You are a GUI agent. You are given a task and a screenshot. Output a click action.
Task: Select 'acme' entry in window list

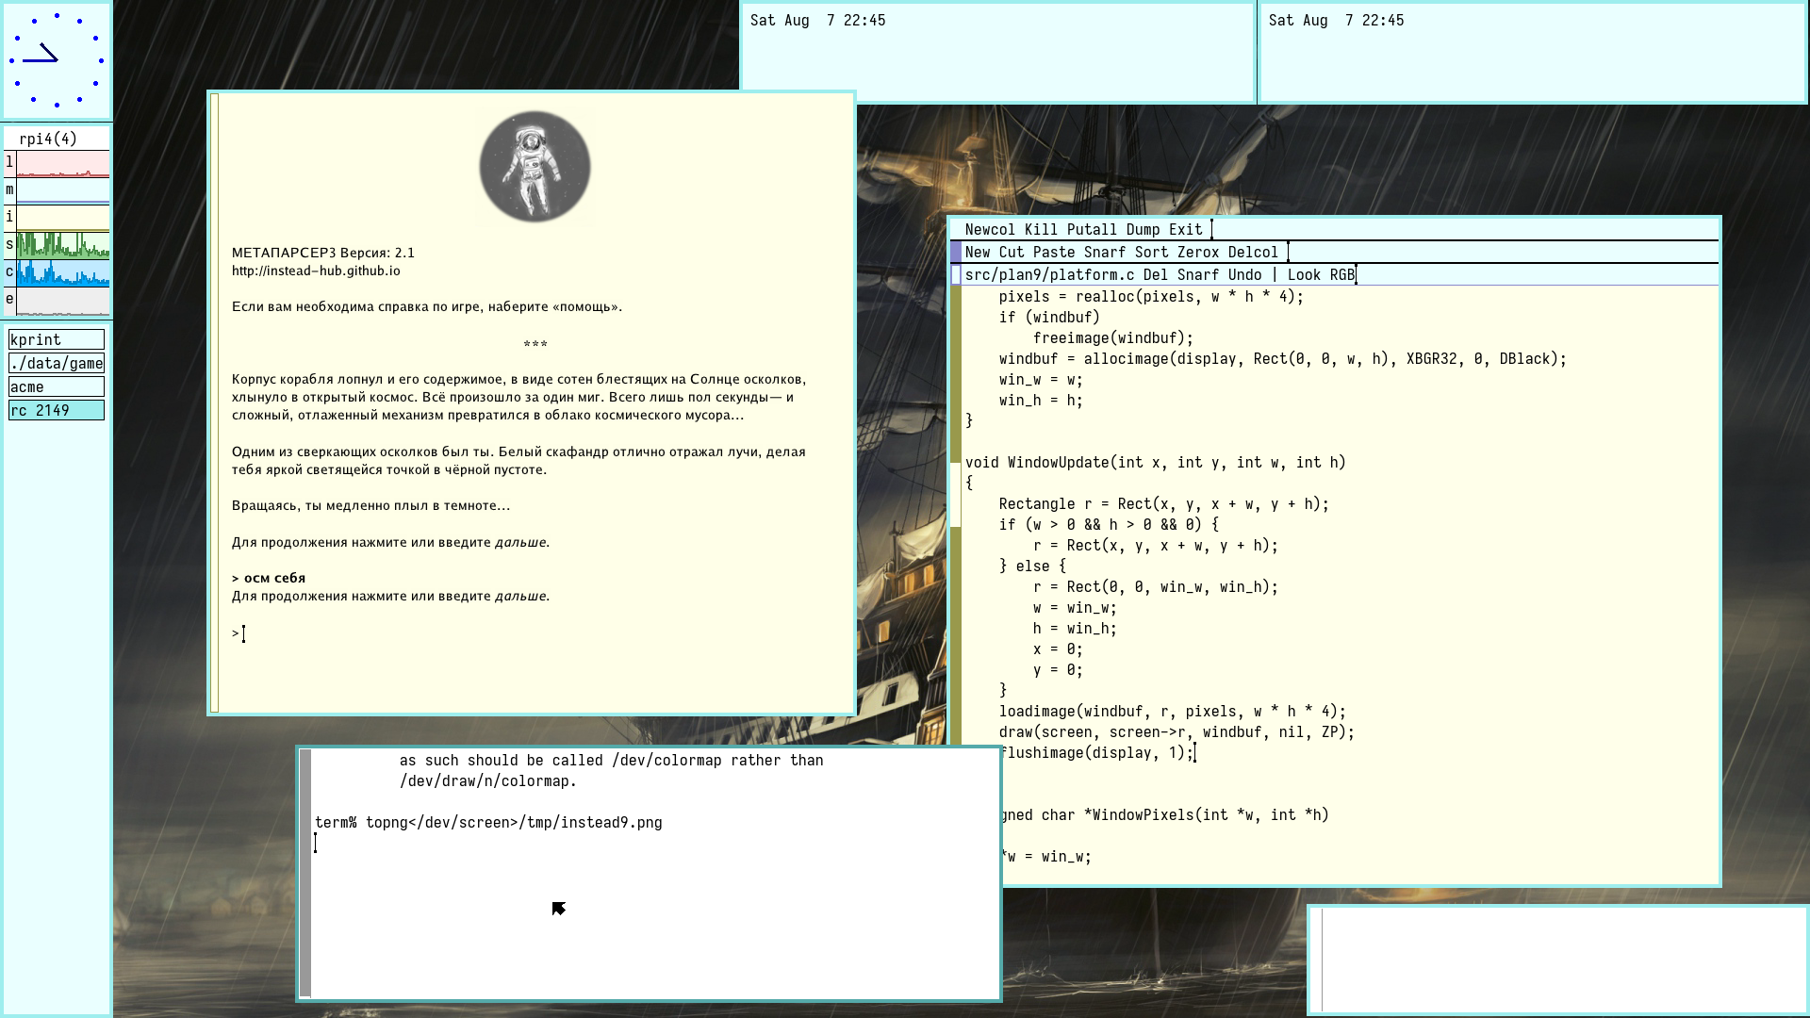(57, 386)
